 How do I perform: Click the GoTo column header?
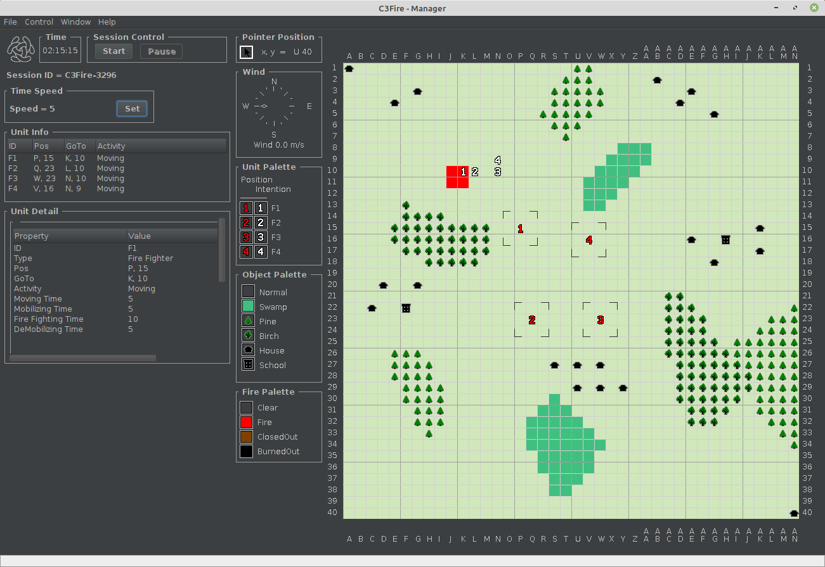[x=79, y=146]
